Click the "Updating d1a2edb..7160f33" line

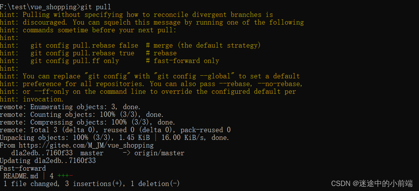point(48,161)
